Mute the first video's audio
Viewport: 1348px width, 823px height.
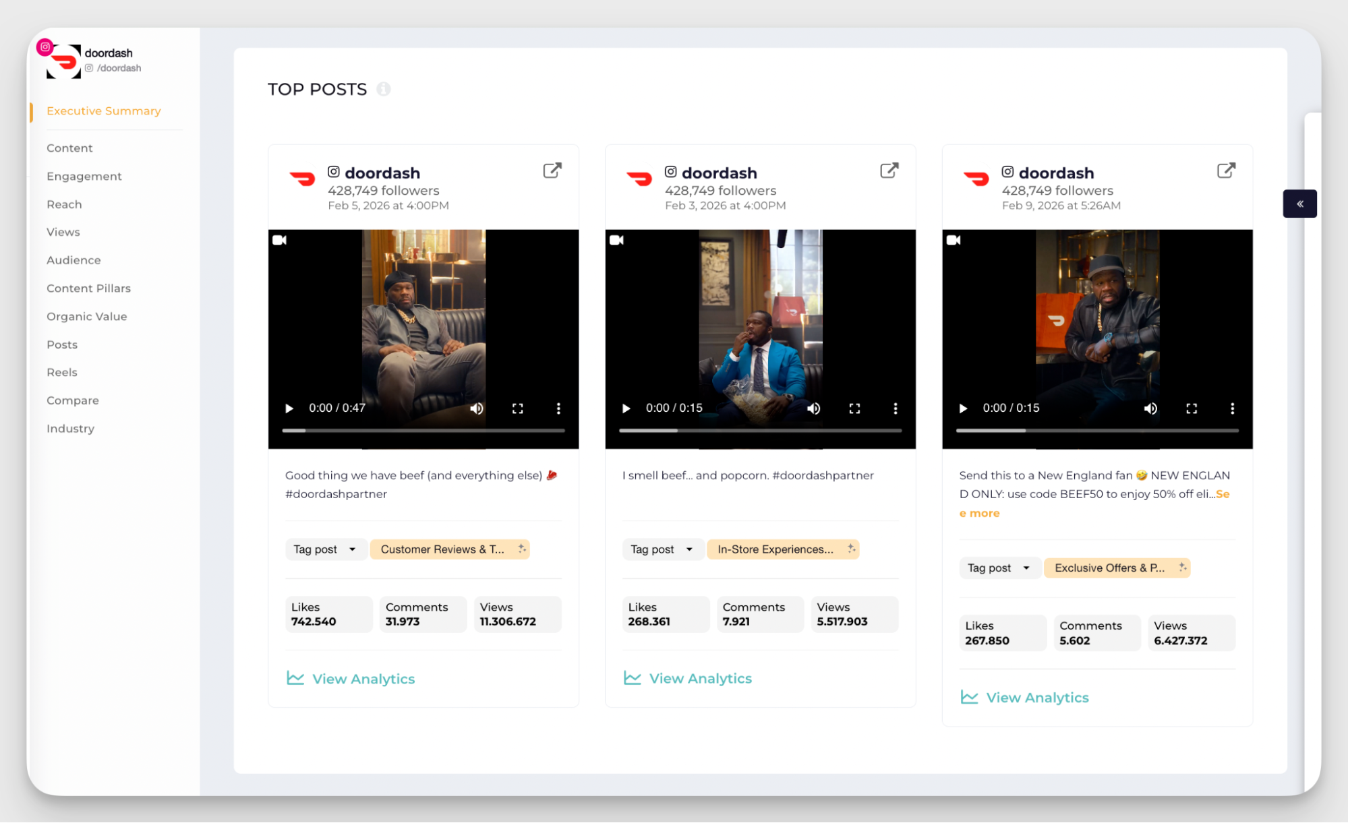tap(477, 408)
